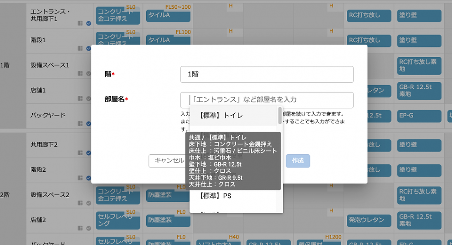This screenshot has width=452, height=245.
Task: Click GB-R 12.5t 素地 tag in 店舗1 row
Action: pyautogui.click(x=419, y=91)
